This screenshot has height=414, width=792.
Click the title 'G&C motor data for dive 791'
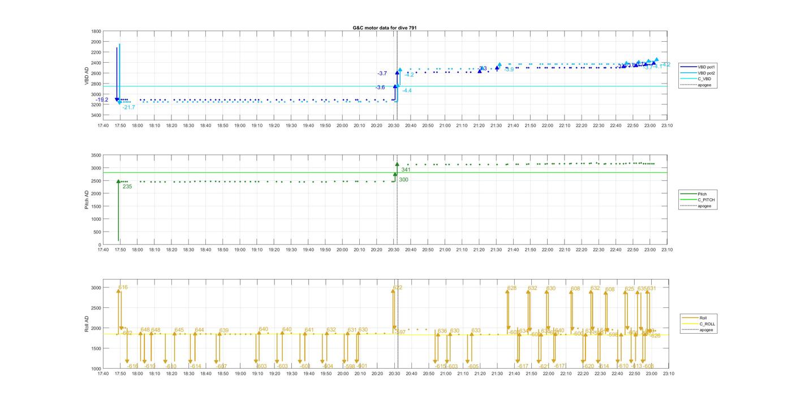pyautogui.click(x=385, y=28)
